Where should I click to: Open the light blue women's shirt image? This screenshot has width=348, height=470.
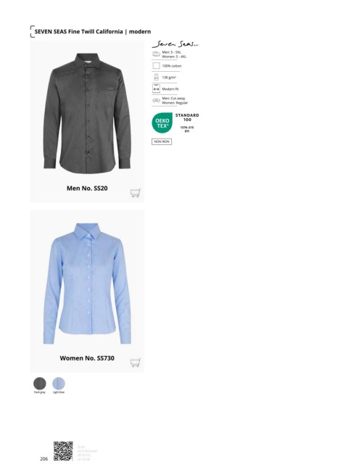(x=87, y=284)
